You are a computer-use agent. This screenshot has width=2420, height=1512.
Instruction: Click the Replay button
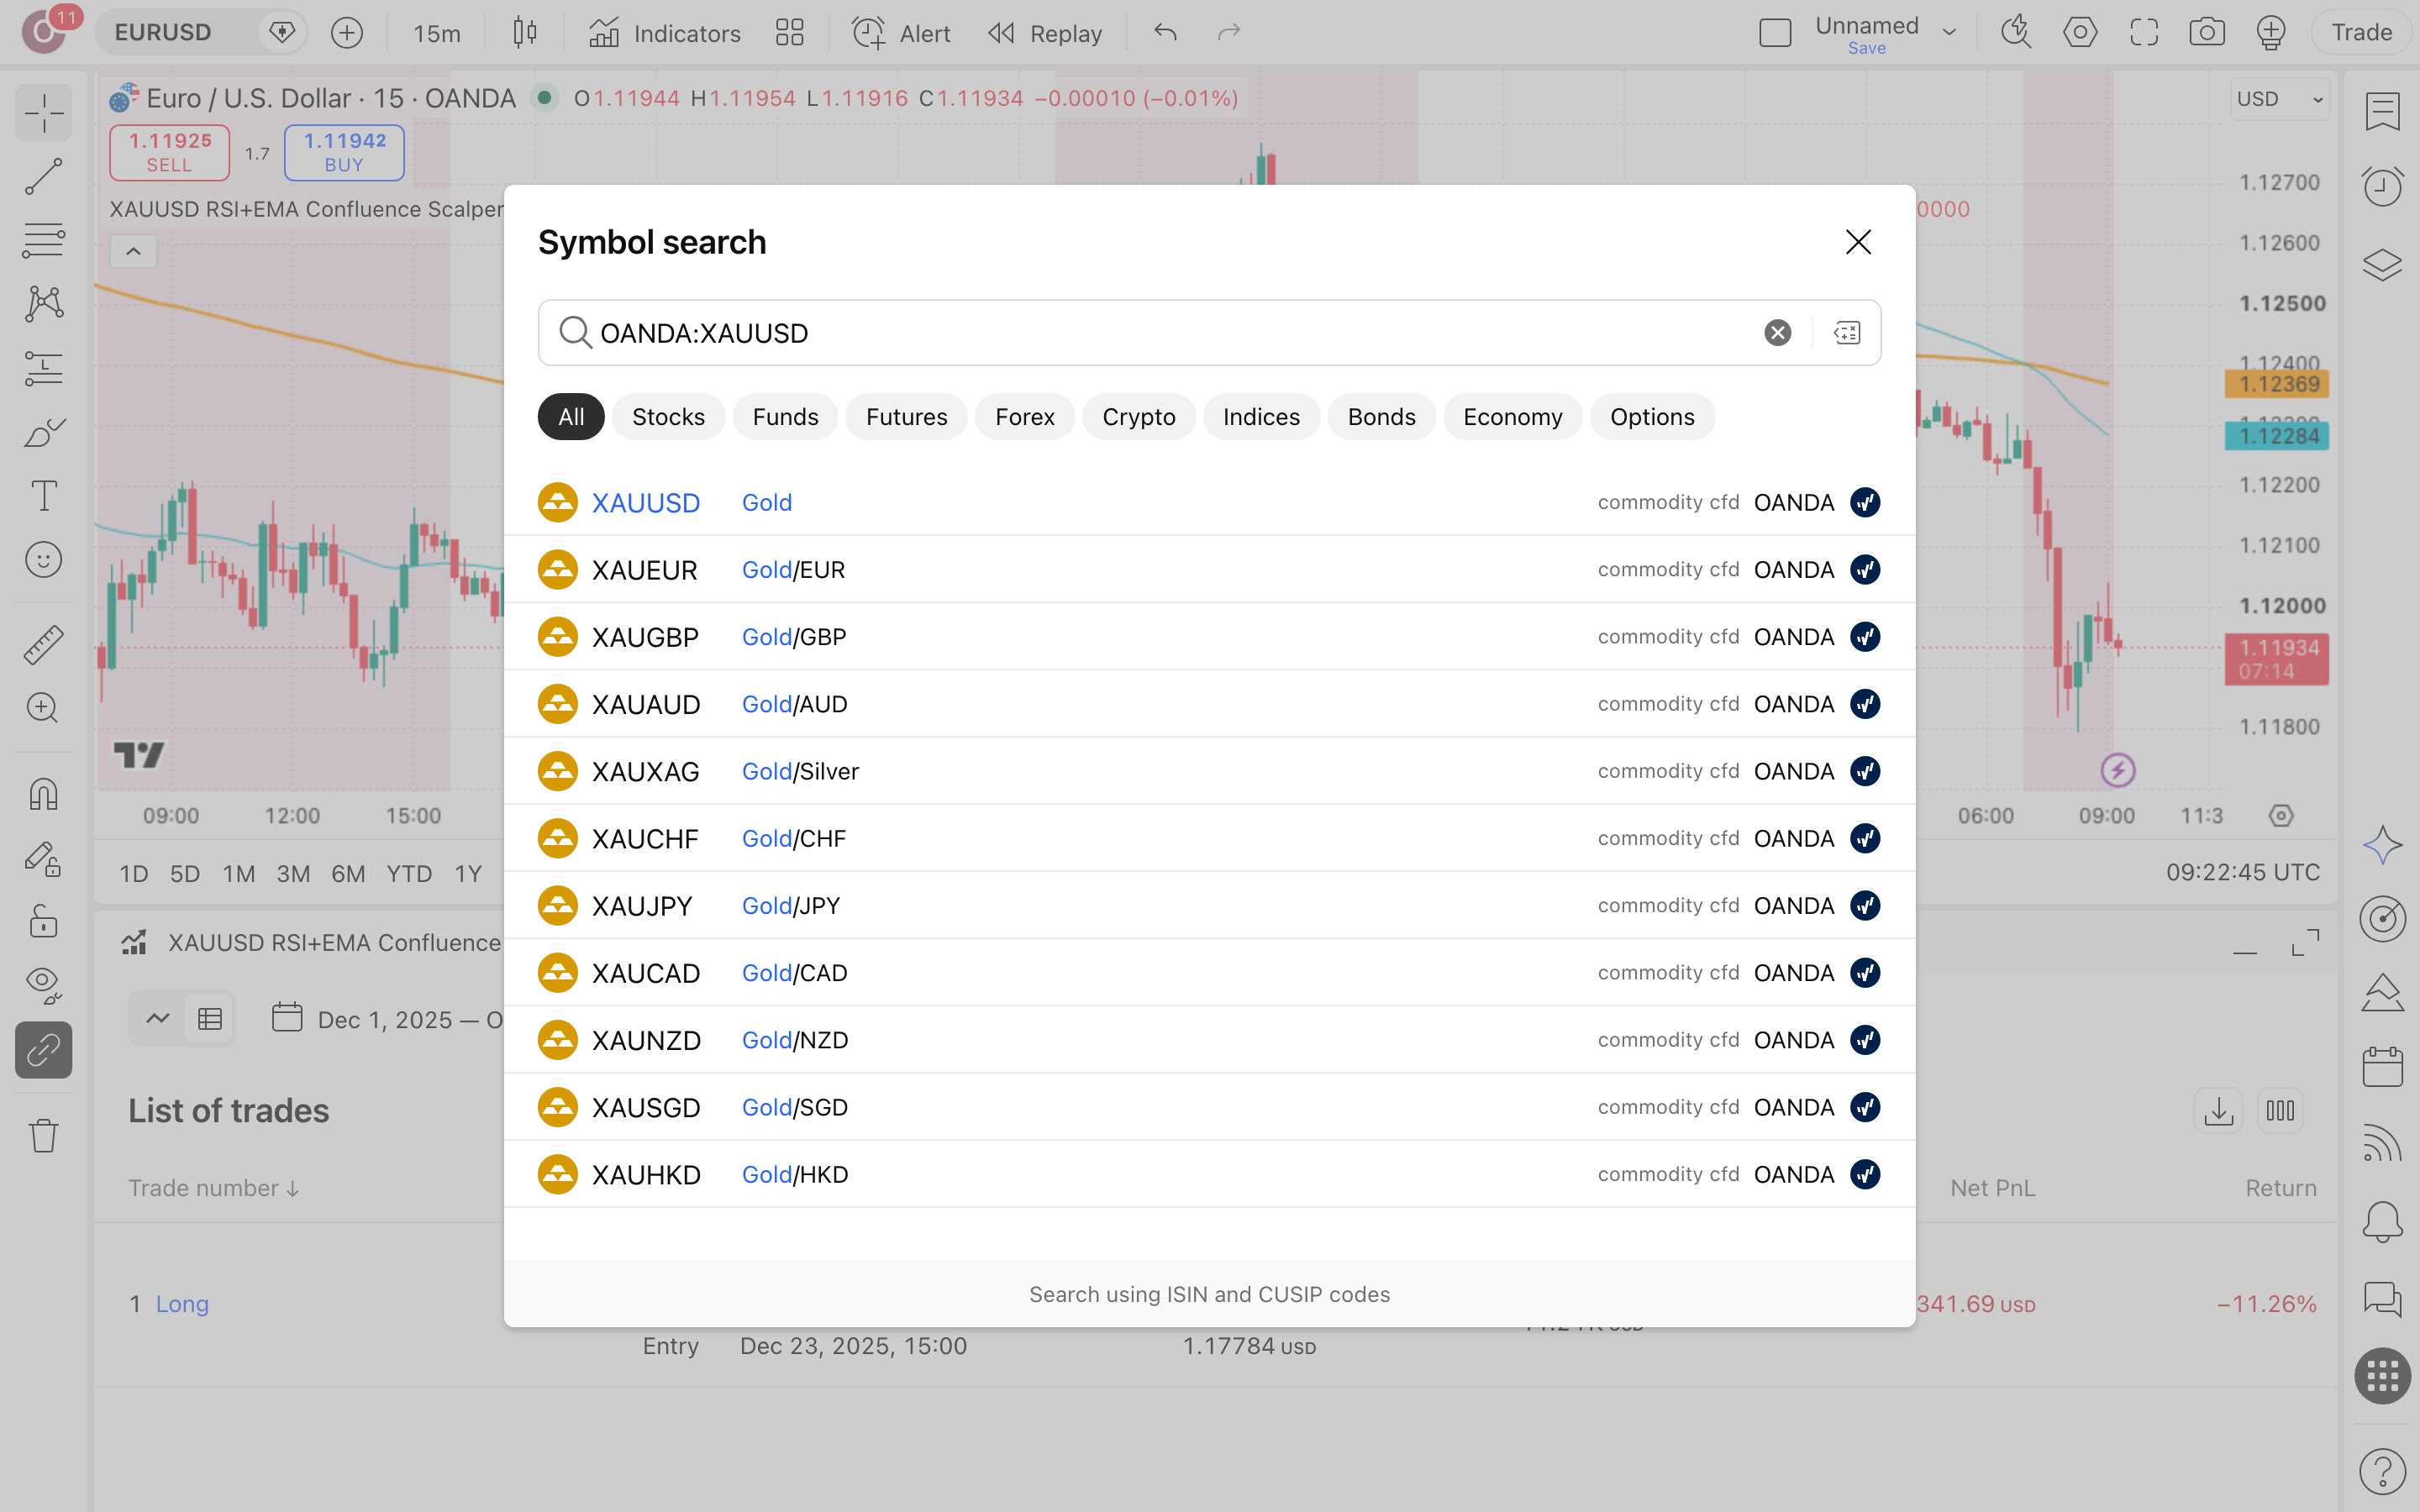point(1044,33)
